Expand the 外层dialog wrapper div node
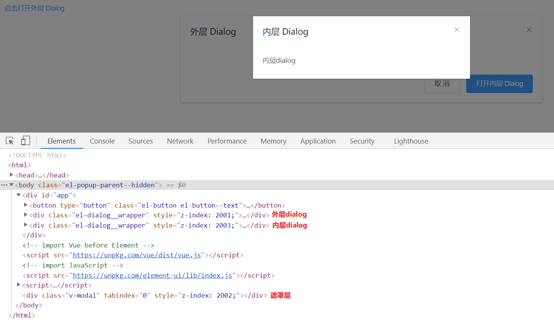Viewport: 554px width, 324px height. [x=25, y=215]
